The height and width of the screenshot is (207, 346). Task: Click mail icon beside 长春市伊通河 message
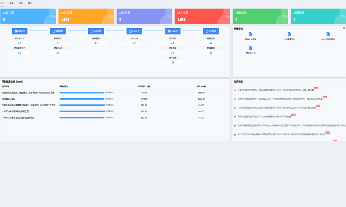tap(235, 90)
